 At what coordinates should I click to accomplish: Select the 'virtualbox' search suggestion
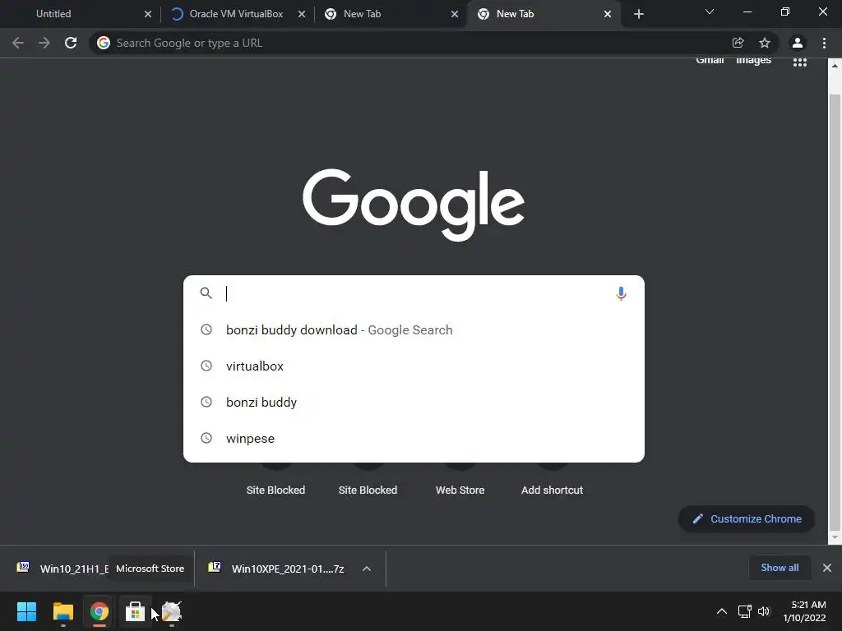[414, 366]
